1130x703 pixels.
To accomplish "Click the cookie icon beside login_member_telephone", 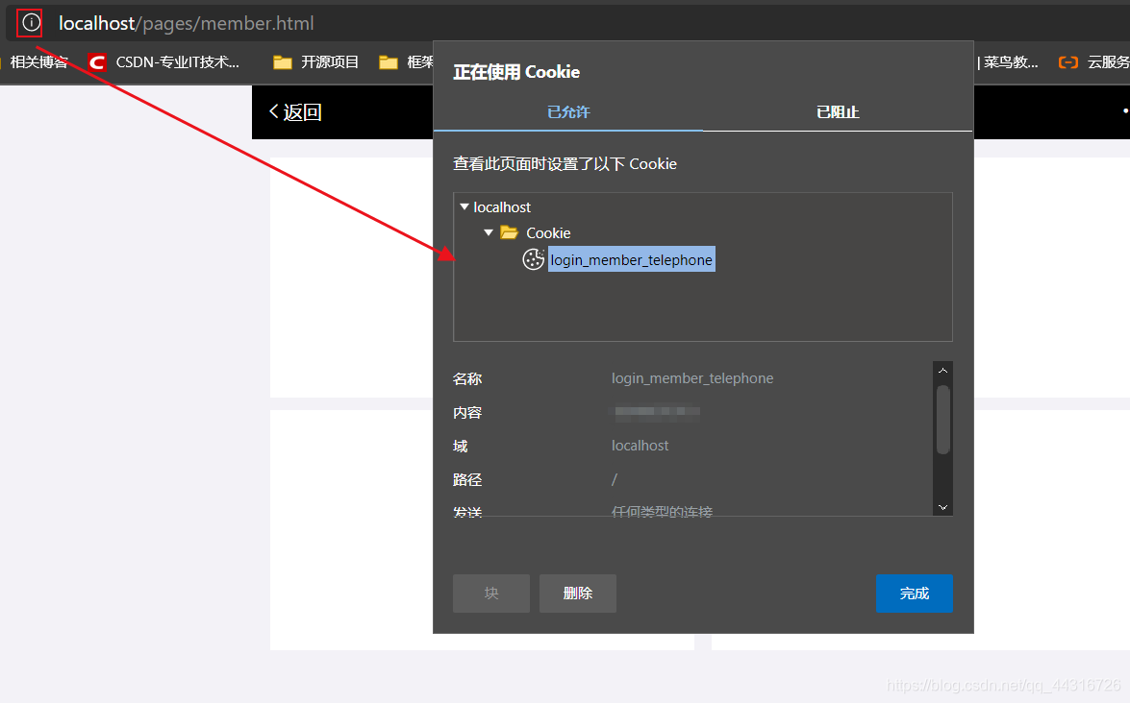I will coord(534,259).
